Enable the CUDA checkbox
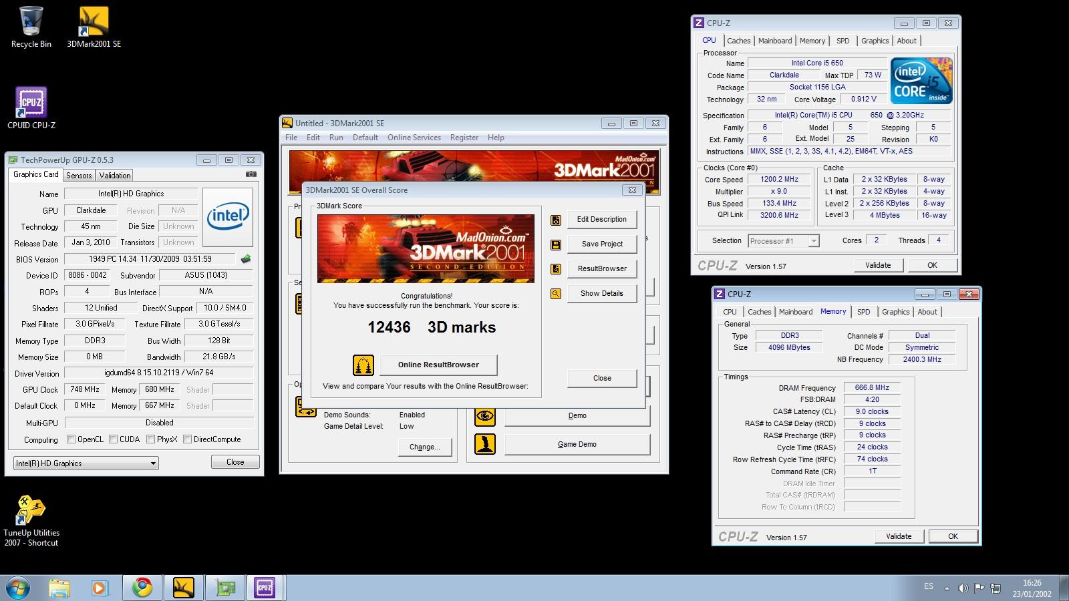The width and height of the screenshot is (1069, 601). (x=114, y=439)
